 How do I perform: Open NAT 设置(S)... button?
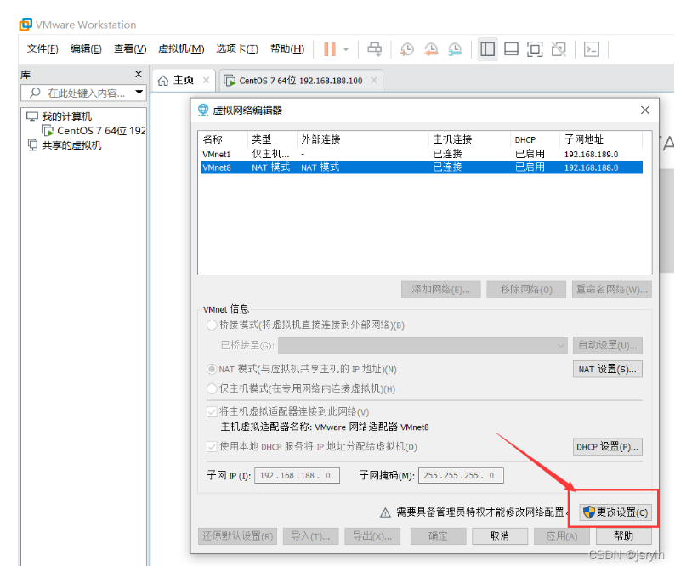(x=607, y=370)
